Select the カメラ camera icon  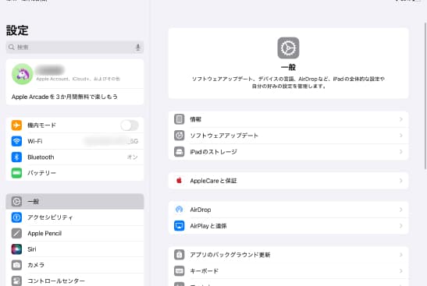coord(16,265)
